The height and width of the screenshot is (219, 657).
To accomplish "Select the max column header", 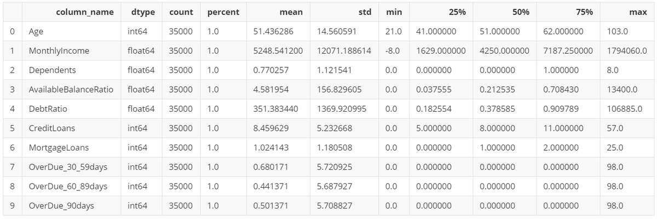I will [x=638, y=12].
